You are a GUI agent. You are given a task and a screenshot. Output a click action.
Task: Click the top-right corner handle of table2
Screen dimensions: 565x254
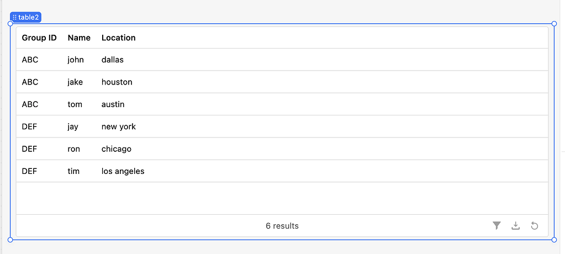[x=554, y=24]
